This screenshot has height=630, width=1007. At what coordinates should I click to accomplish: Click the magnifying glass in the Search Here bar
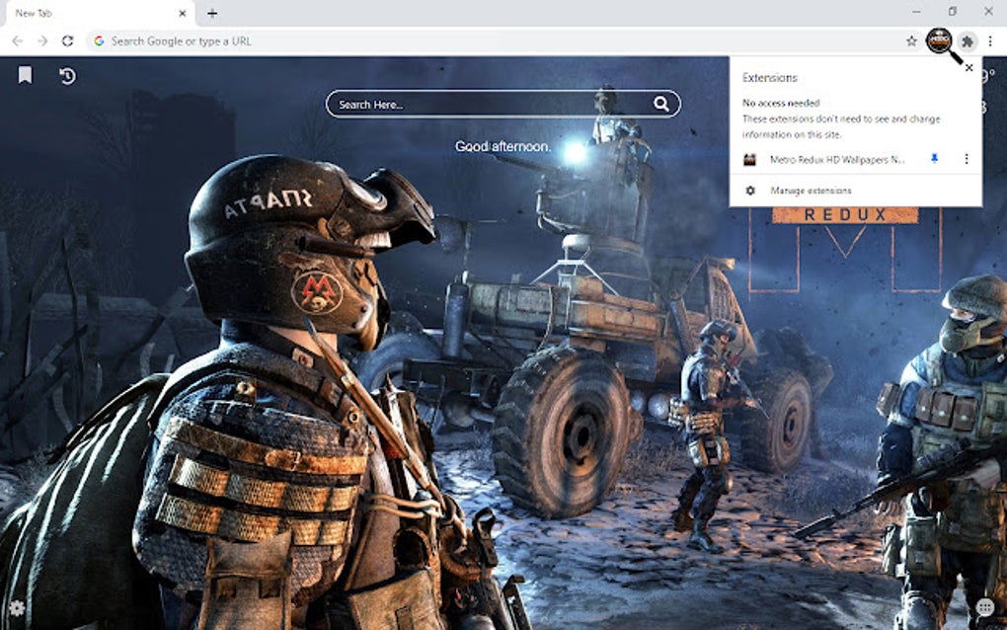pos(660,103)
